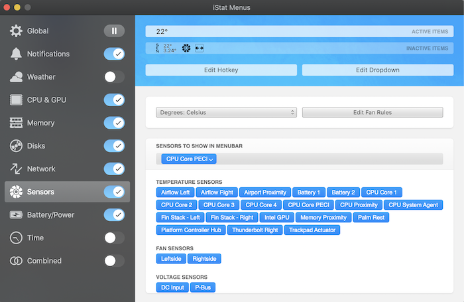This screenshot has height=302, width=464.
Task: Open the Weather section
Action: point(41,77)
